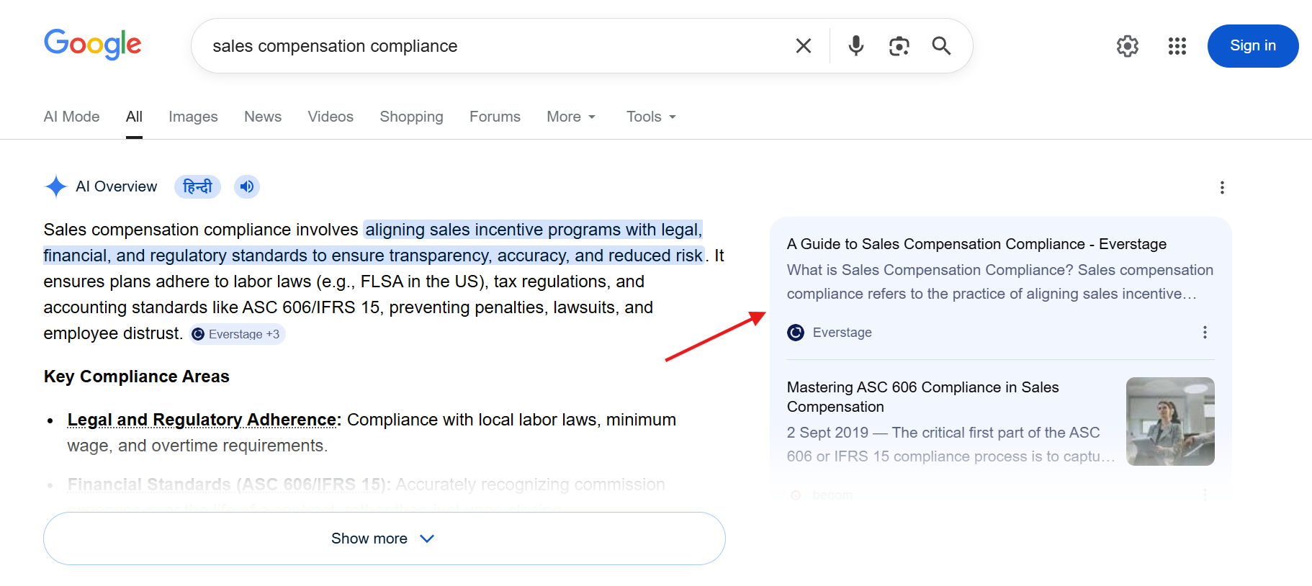Open the settings gear icon

[x=1128, y=46]
